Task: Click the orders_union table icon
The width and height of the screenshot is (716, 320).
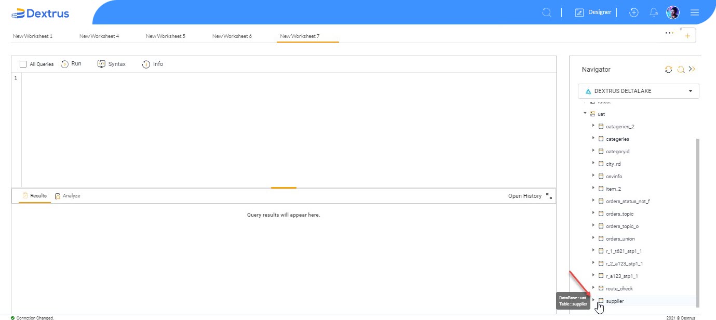Action: (601, 238)
